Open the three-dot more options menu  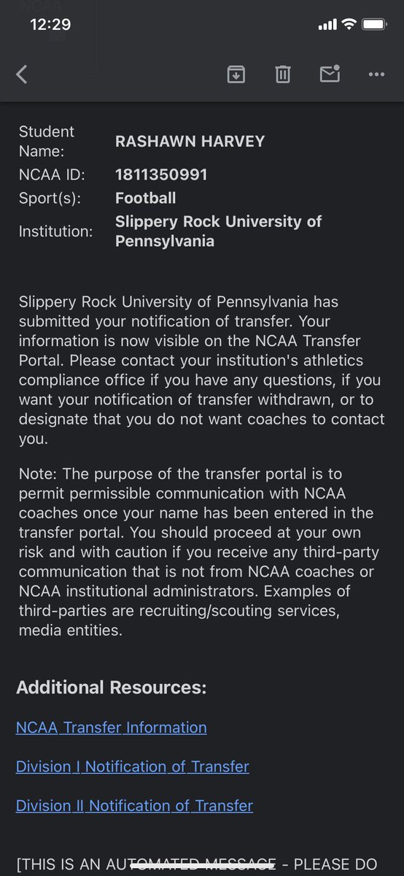coord(376,74)
